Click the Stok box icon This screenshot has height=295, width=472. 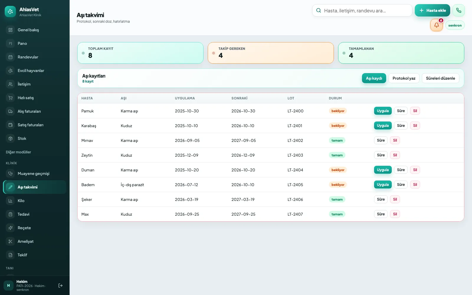[10, 138]
